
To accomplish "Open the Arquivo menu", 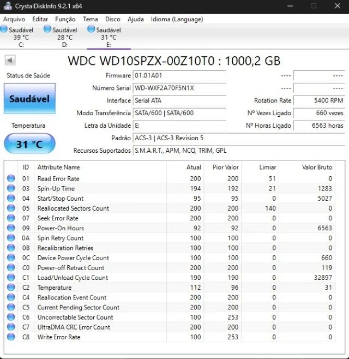I will pos(14,19).
